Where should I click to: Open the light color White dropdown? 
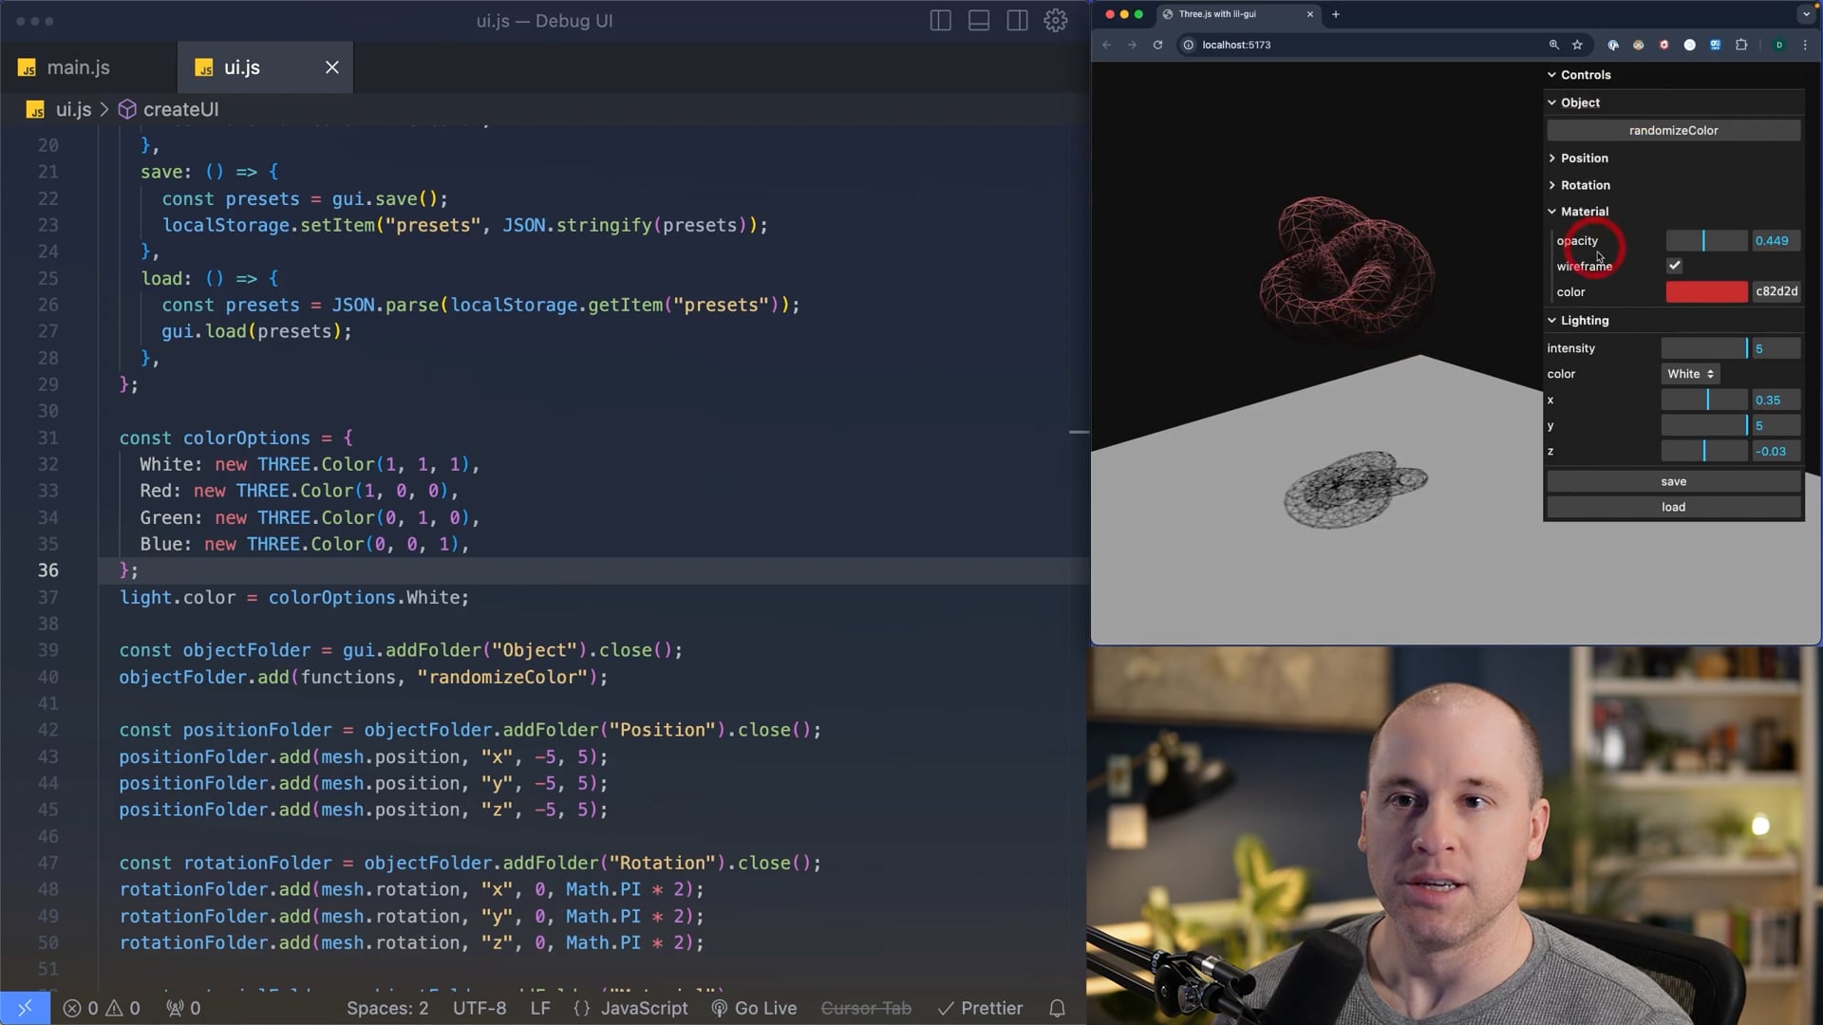[x=1691, y=374]
